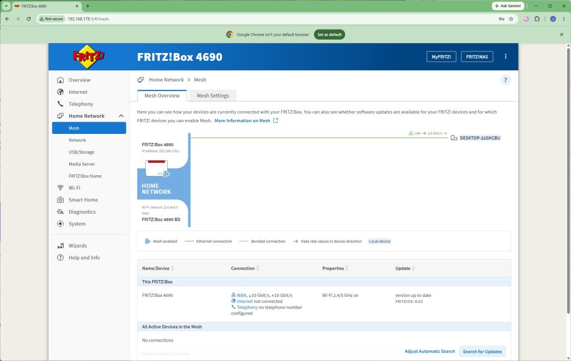Click Adjust Automatic Search link
Image resolution: width=571 pixels, height=361 pixels.
[x=430, y=351]
